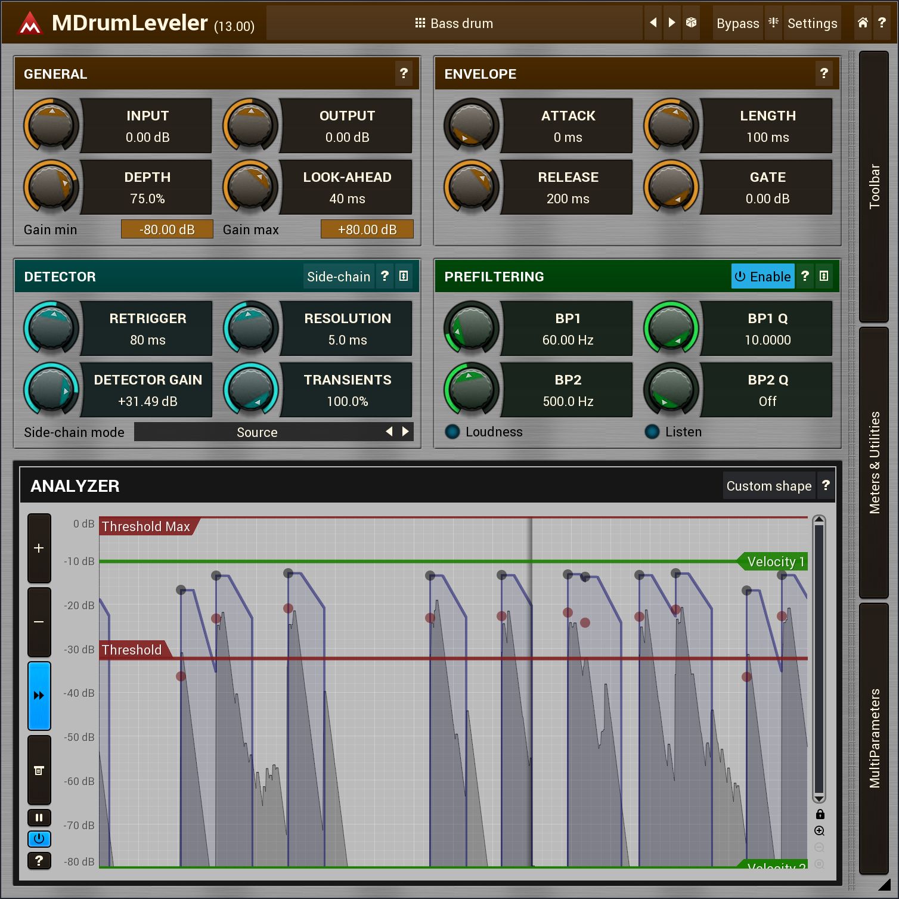899x899 pixels.
Task: Enable the Loudness option
Action: tap(452, 432)
